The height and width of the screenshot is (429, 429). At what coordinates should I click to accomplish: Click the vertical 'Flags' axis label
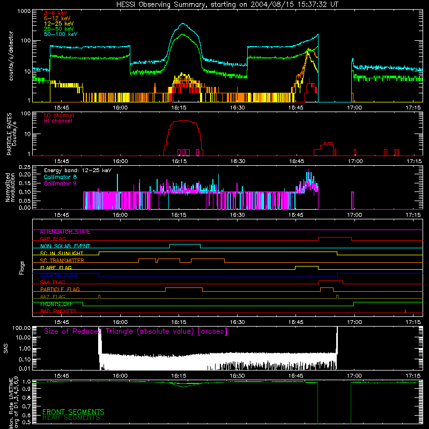(x=21, y=268)
